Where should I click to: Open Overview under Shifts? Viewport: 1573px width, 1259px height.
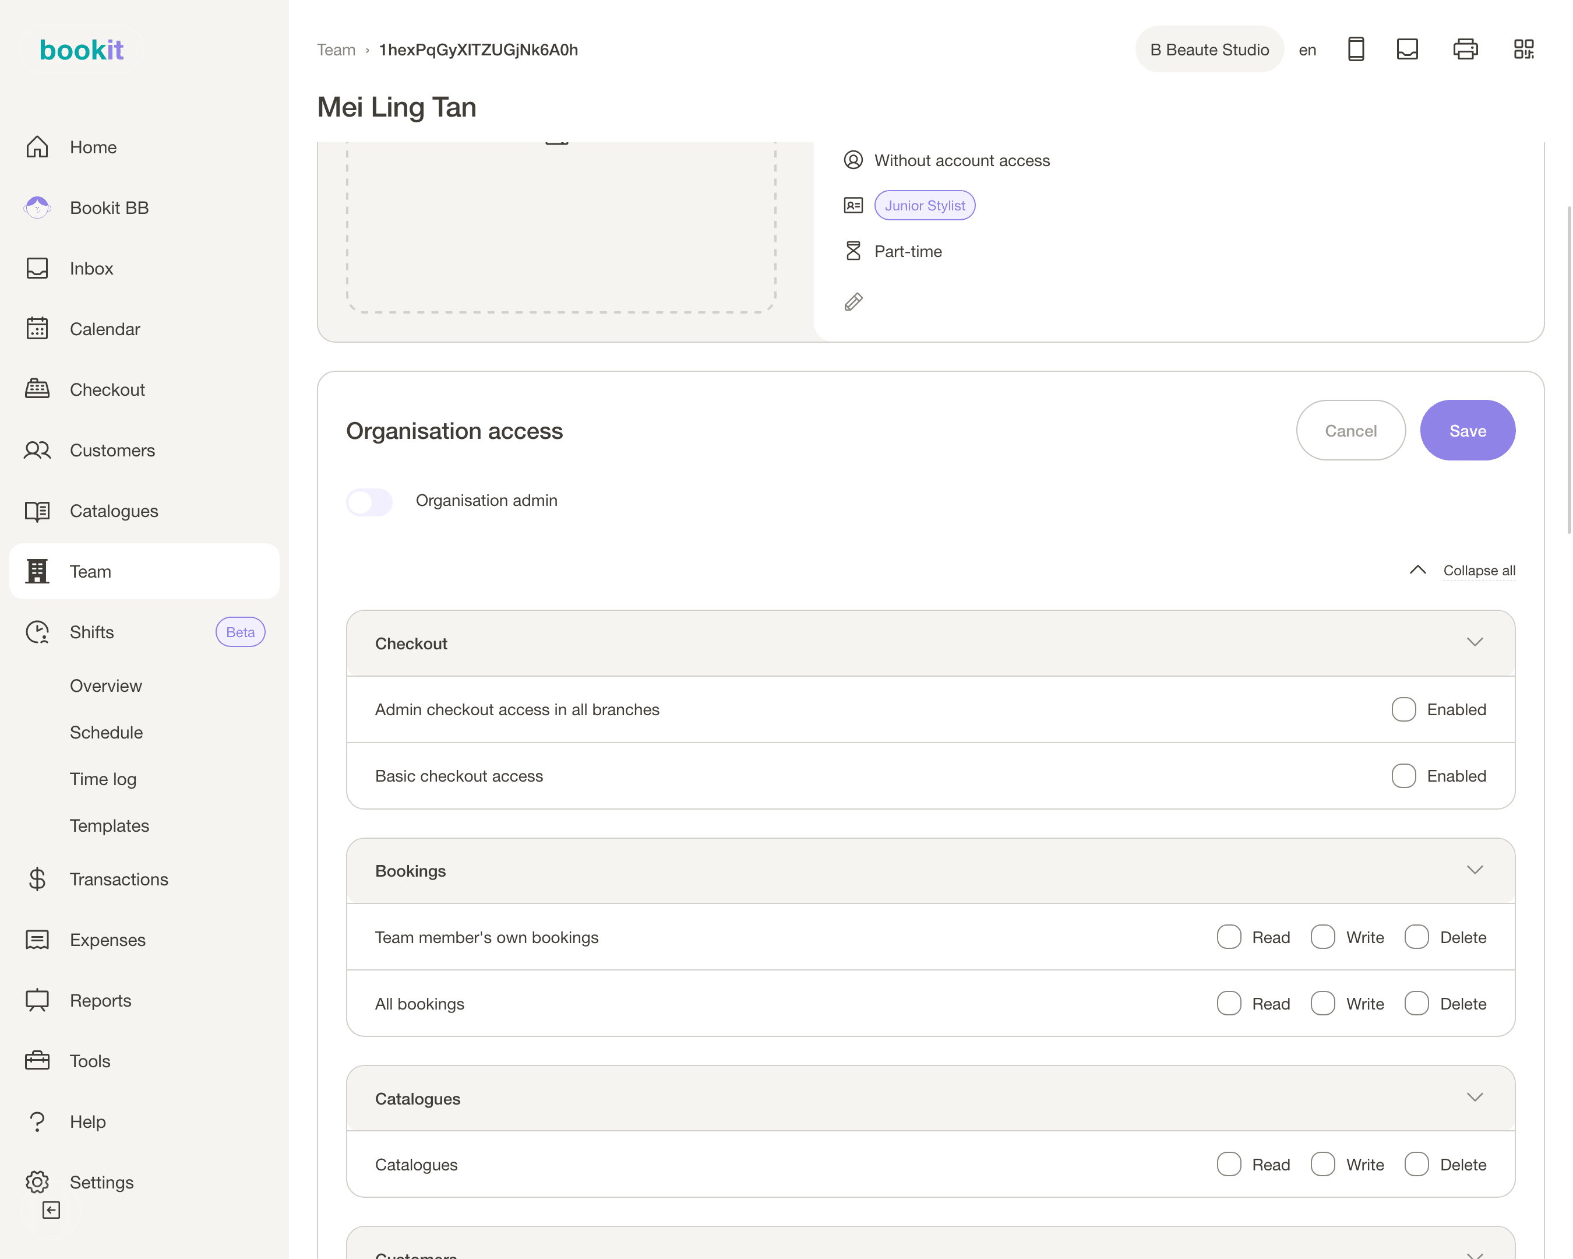click(106, 686)
